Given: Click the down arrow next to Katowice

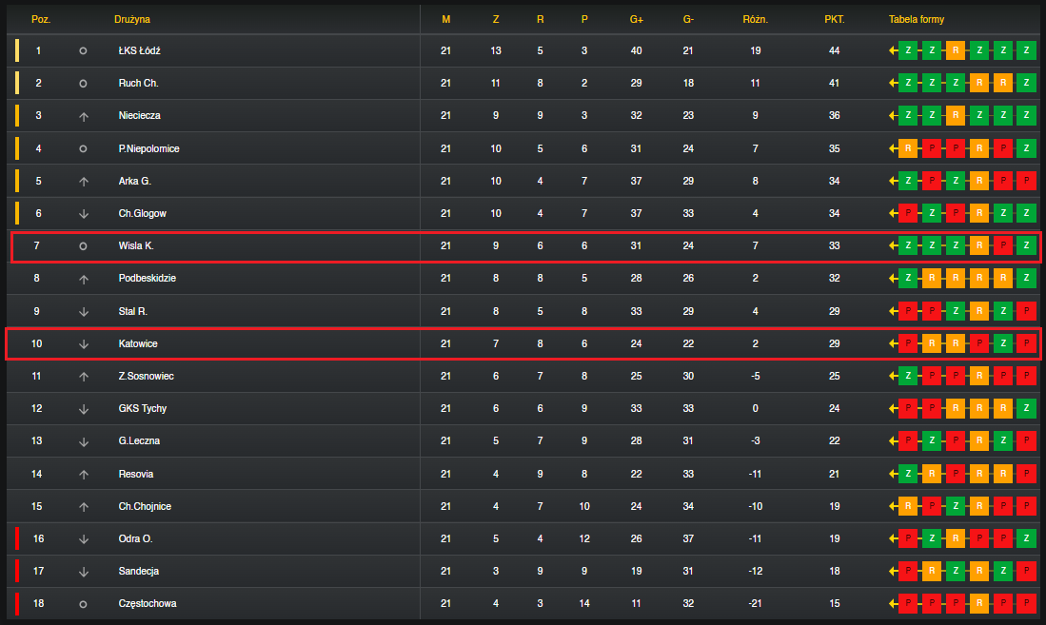Looking at the screenshot, I should click(84, 344).
